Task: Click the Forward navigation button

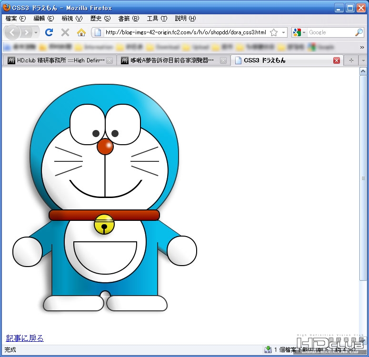Action: pos(27,32)
